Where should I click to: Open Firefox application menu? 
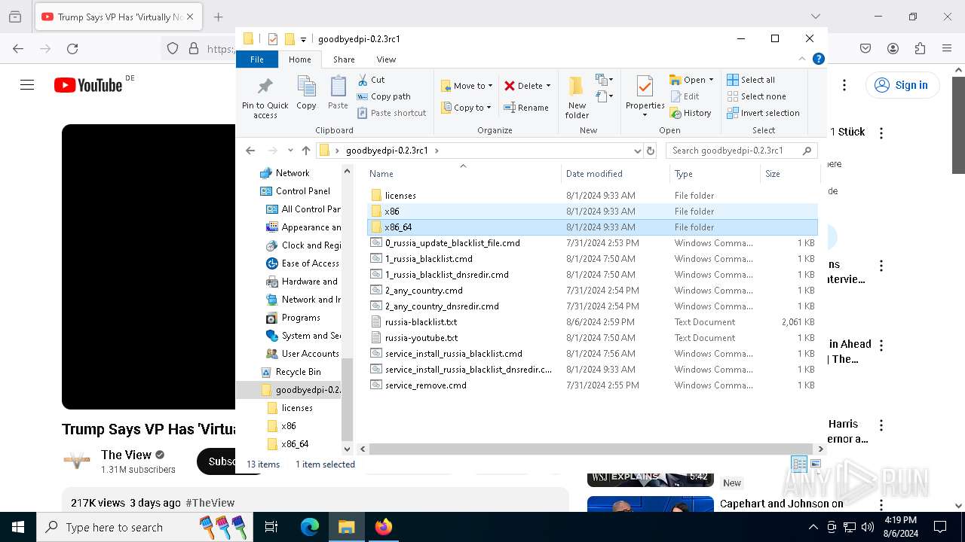click(947, 49)
